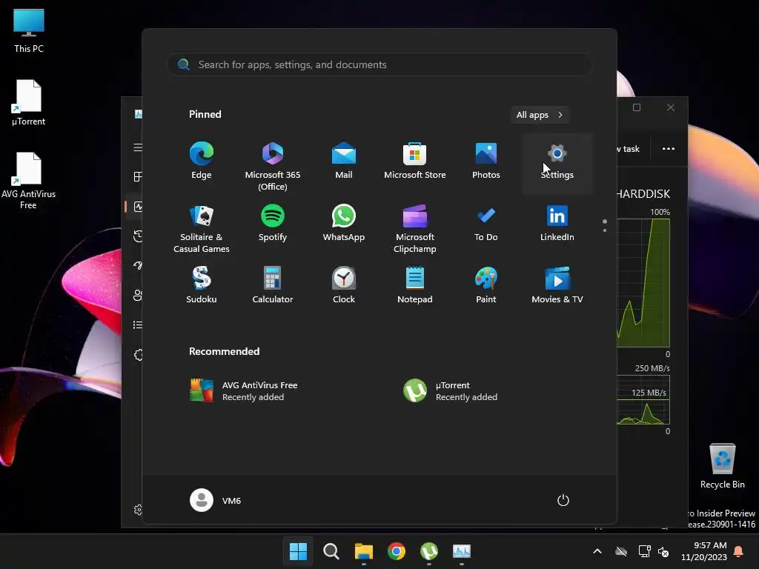
Task: Switch to Task Manager on taskbar
Action: (461, 551)
